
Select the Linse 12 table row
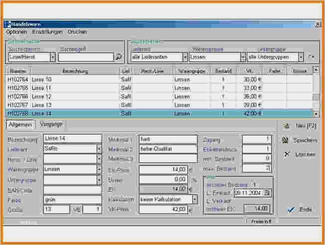tap(159, 97)
